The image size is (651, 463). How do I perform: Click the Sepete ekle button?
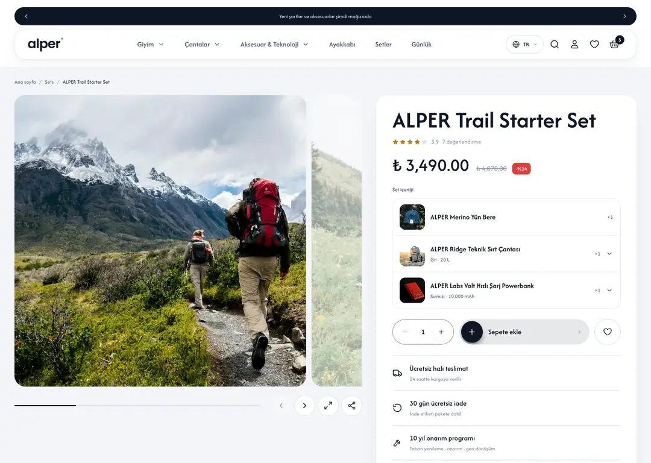click(x=524, y=332)
